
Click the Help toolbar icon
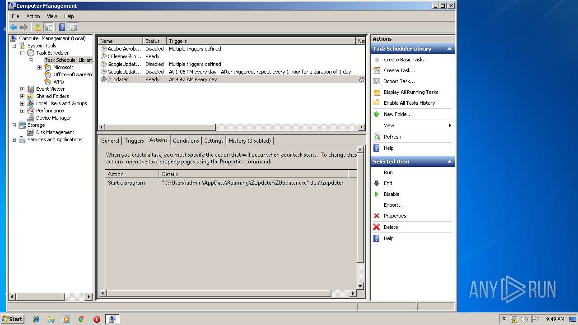(x=62, y=28)
